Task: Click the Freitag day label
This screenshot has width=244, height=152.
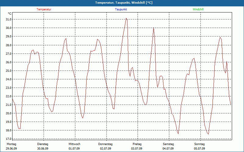Action: (x=137, y=144)
